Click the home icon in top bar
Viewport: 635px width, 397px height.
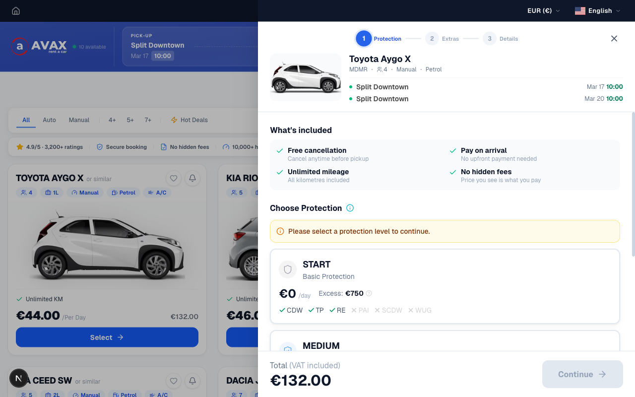[x=16, y=11]
